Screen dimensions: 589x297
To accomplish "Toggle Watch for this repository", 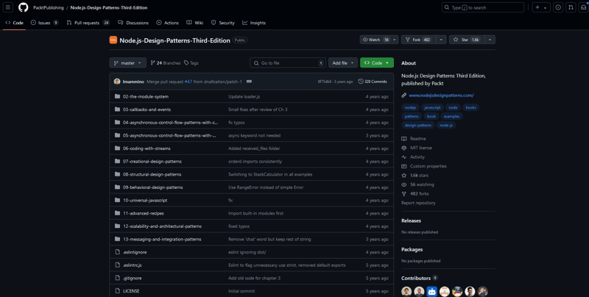I will tap(375, 40).
